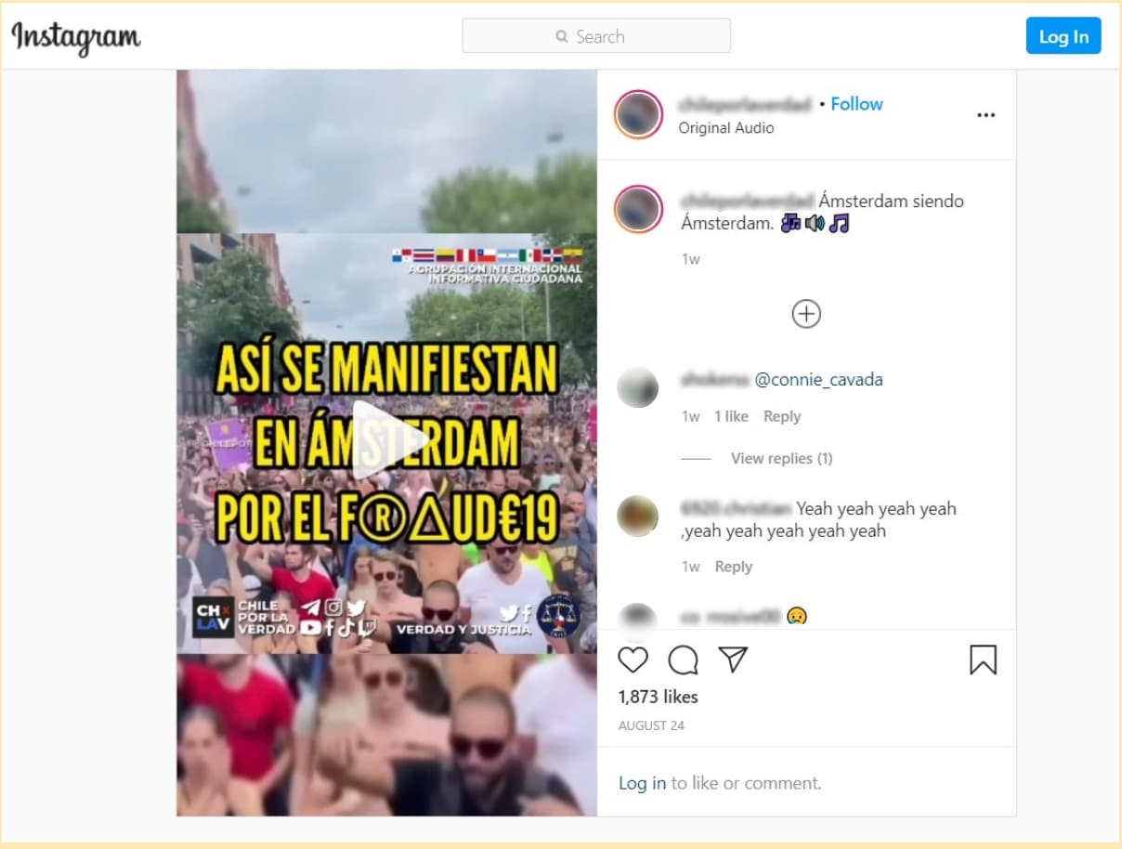Open the comment bubble icon
Screen dimensions: 1122x849
pyautogui.click(x=683, y=660)
